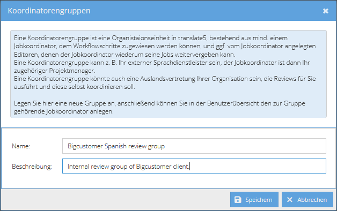Save the group with the Speichern button
Image resolution: width=337 pixels, height=211 pixels.
[x=254, y=200]
